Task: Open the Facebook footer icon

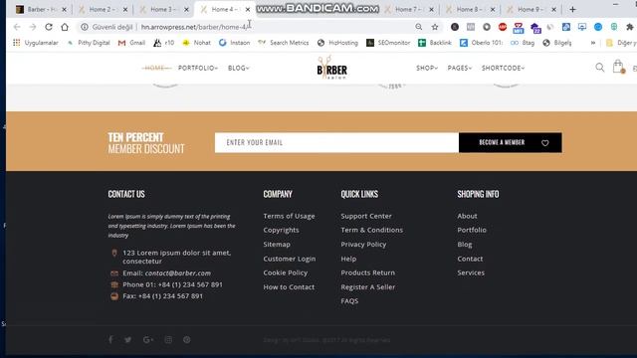Action: (x=110, y=340)
